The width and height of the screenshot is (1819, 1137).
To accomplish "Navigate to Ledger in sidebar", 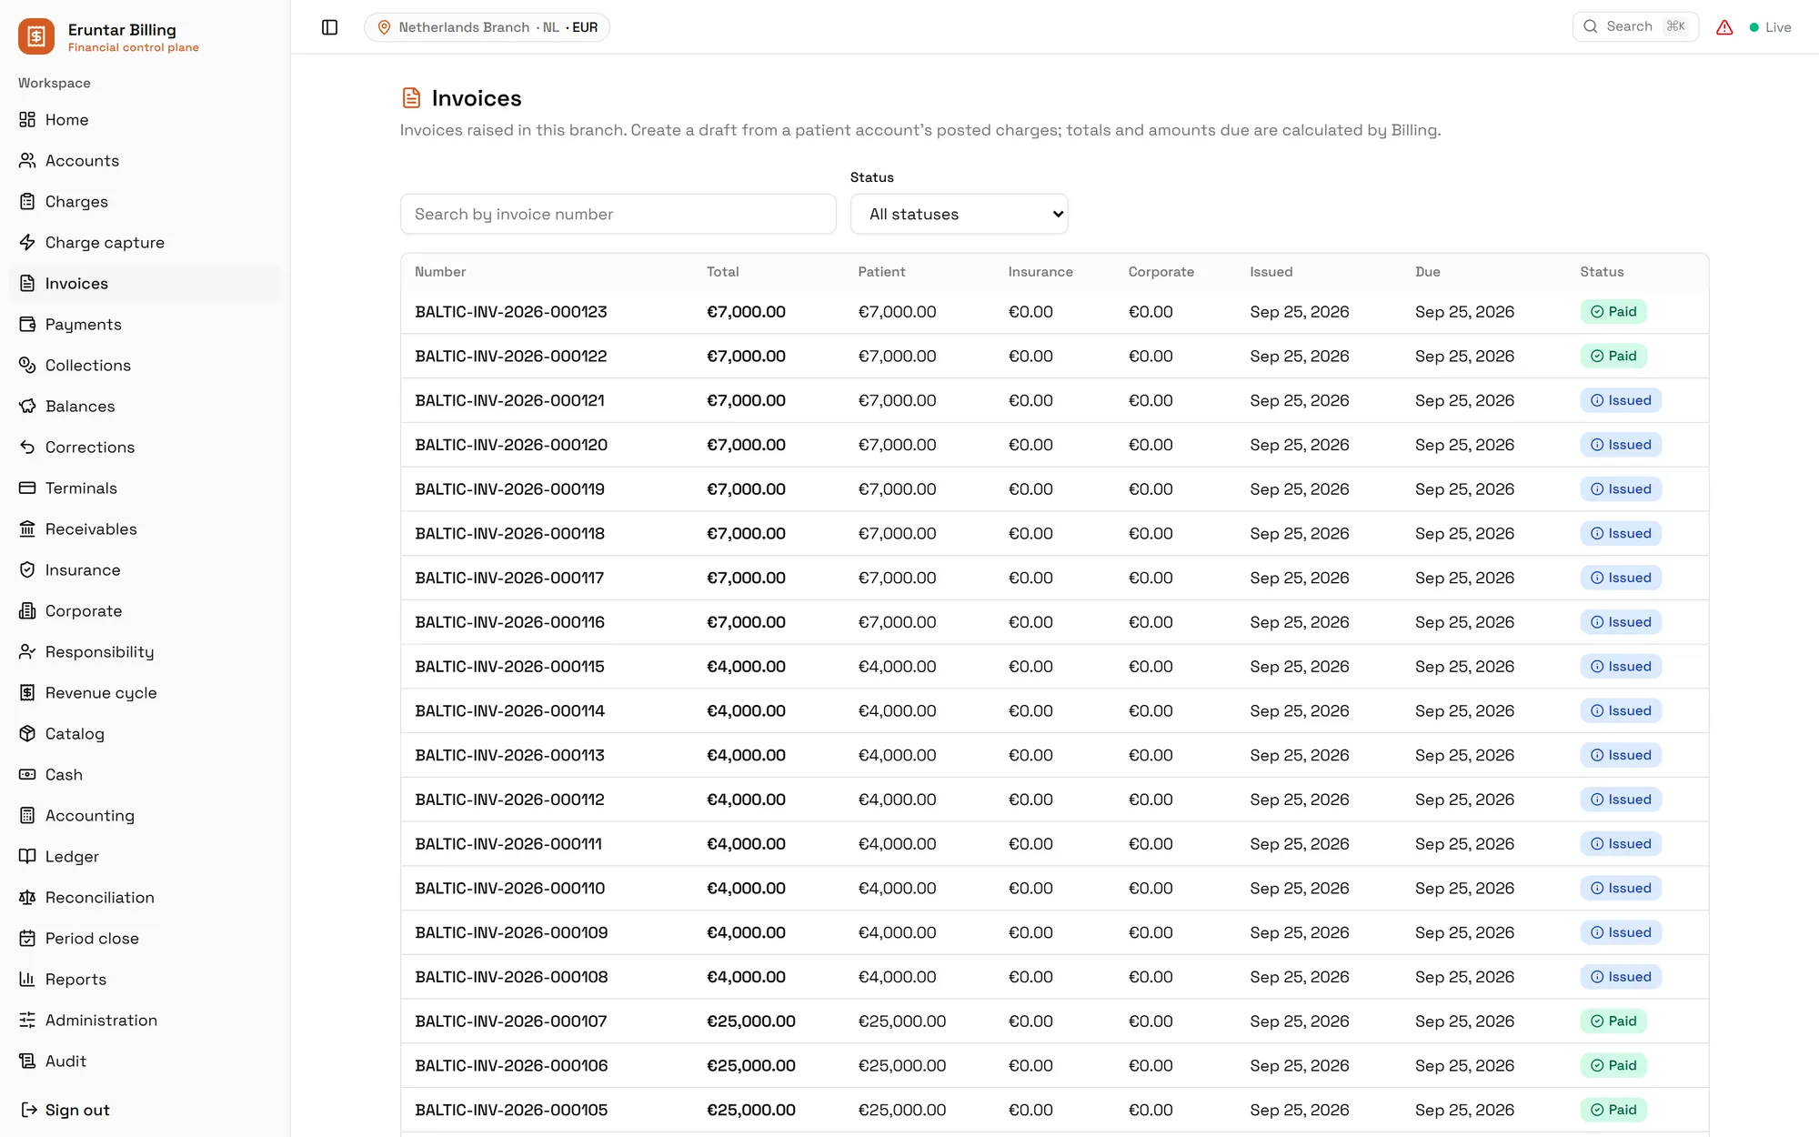I will (x=146, y=857).
